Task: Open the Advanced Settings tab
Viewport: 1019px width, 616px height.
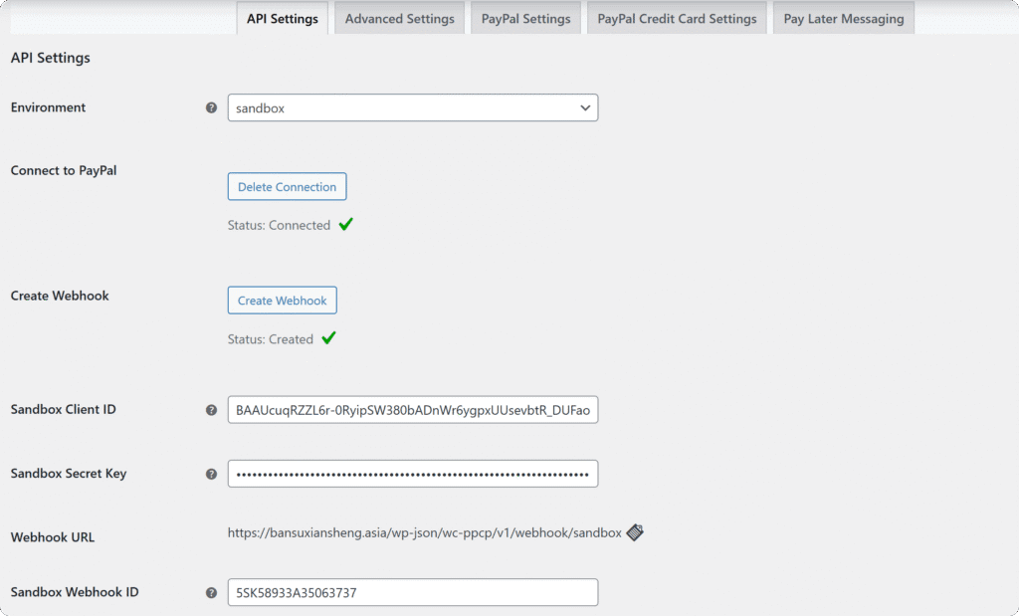Action: (x=399, y=19)
